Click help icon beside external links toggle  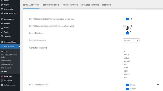click(x=132, y=26)
